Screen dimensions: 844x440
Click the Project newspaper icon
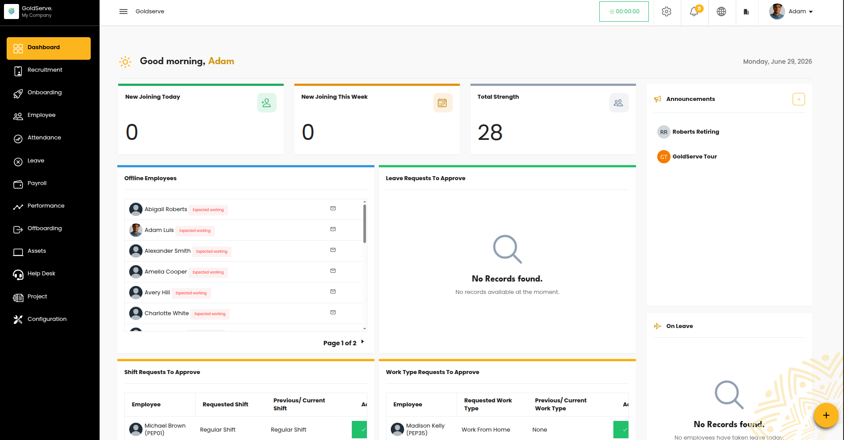click(x=18, y=297)
